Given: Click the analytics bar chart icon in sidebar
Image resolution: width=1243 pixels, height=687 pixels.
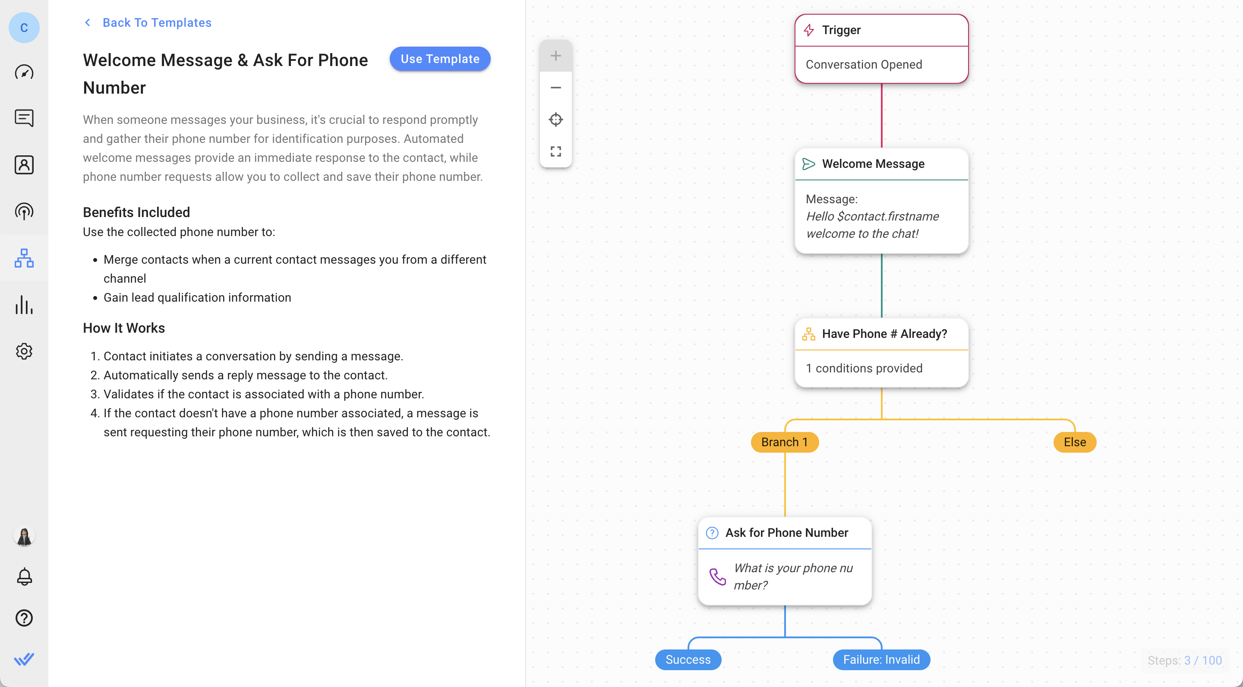Looking at the screenshot, I should (25, 305).
